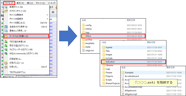Open the チャート (C) menu
Image resolution: width=186 pixels, height=96 pixels.
coord(40,3)
